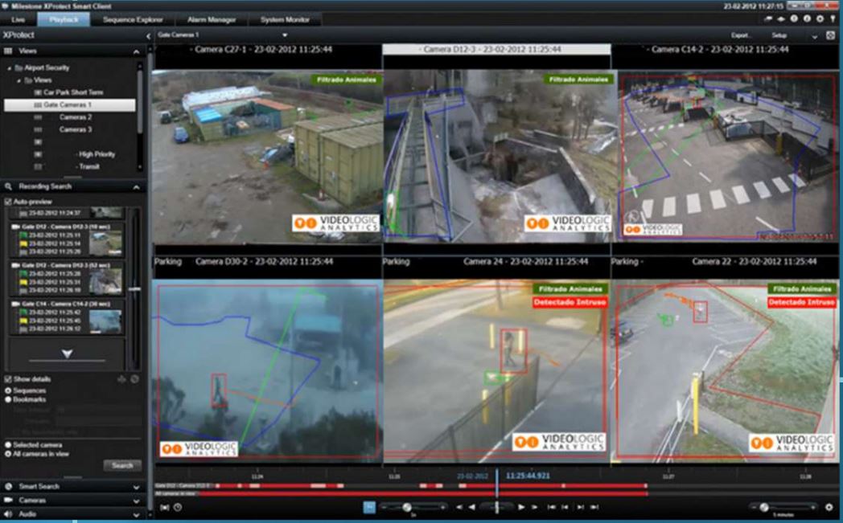Click the first cloud-shaped toolbar icon at top right
The width and height of the screenshot is (843, 523).
pos(767,18)
